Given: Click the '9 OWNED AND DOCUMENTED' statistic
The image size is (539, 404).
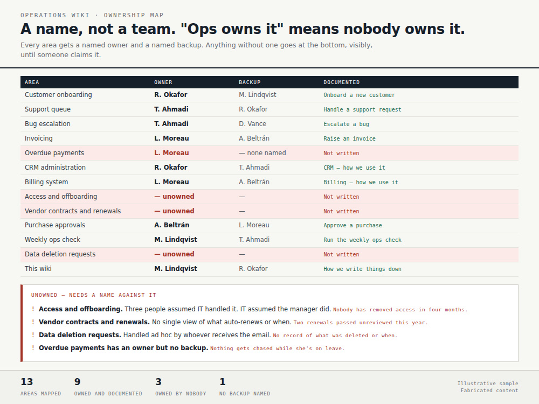Looking at the screenshot, I should (x=108, y=387).
